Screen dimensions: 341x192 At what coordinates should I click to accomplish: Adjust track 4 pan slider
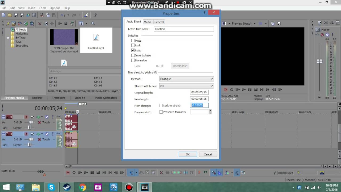(29, 145)
